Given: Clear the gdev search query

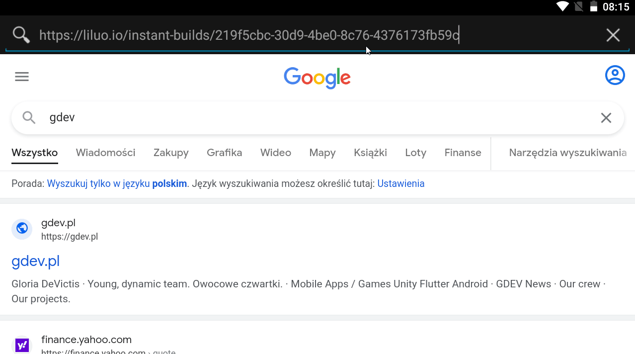Looking at the screenshot, I should coord(606,118).
